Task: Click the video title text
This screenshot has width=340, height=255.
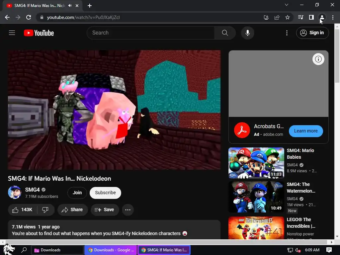Action: tap(59, 178)
